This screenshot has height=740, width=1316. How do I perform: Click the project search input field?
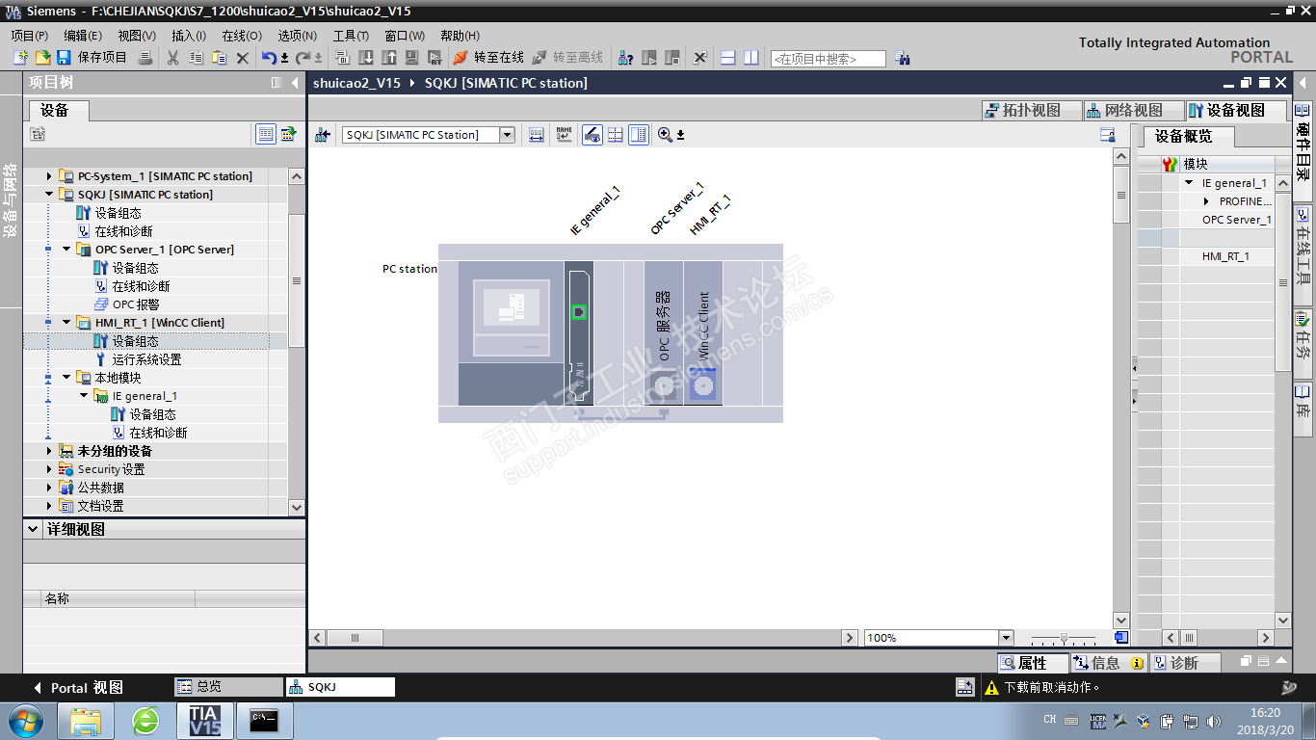(x=828, y=59)
